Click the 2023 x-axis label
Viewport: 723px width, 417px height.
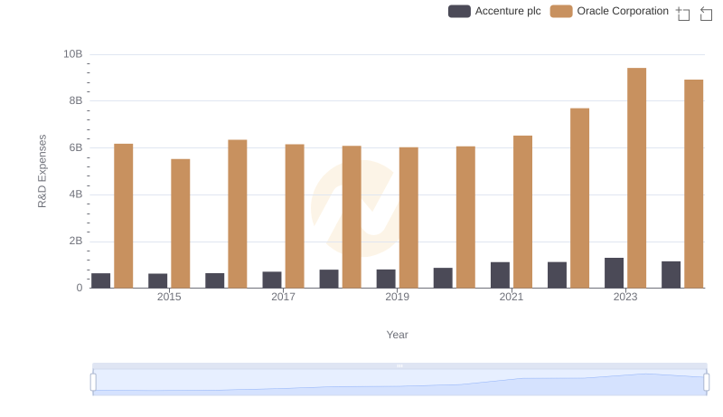pos(625,297)
